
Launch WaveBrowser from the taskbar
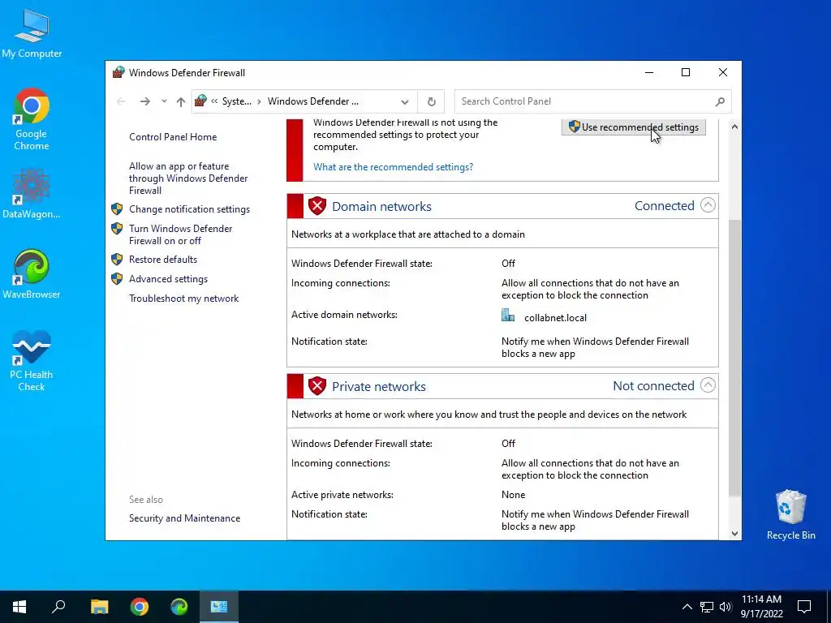pos(179,607)
